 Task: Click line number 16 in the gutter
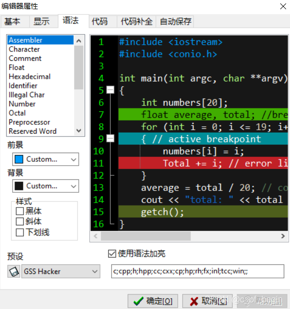click(x=98, y=224)
